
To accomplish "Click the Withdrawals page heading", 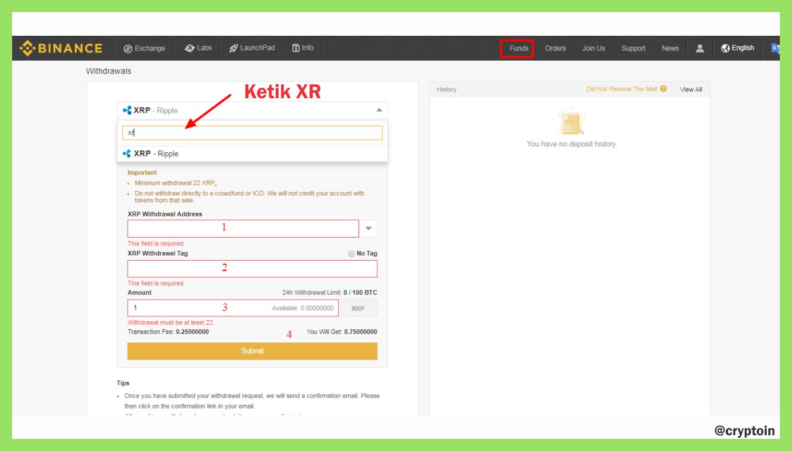I will [109, 71].
